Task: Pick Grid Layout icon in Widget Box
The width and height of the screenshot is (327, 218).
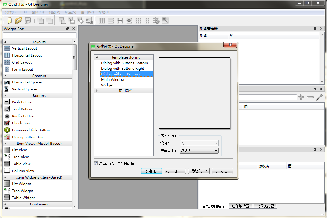Action: 7,62
